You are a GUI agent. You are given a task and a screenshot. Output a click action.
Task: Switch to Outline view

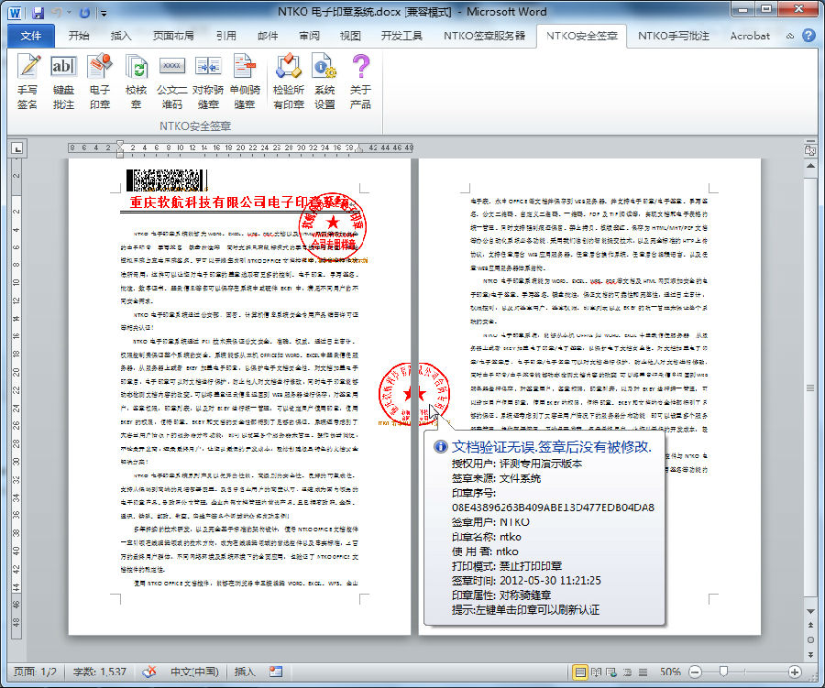pyautogui.click(x=627, y=672)
